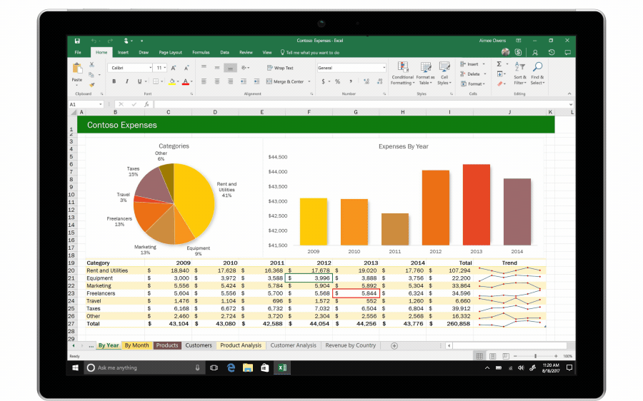Click the Format Painter brush icon
The width and height of the screenshot is (643, 401).
(91, 84)
